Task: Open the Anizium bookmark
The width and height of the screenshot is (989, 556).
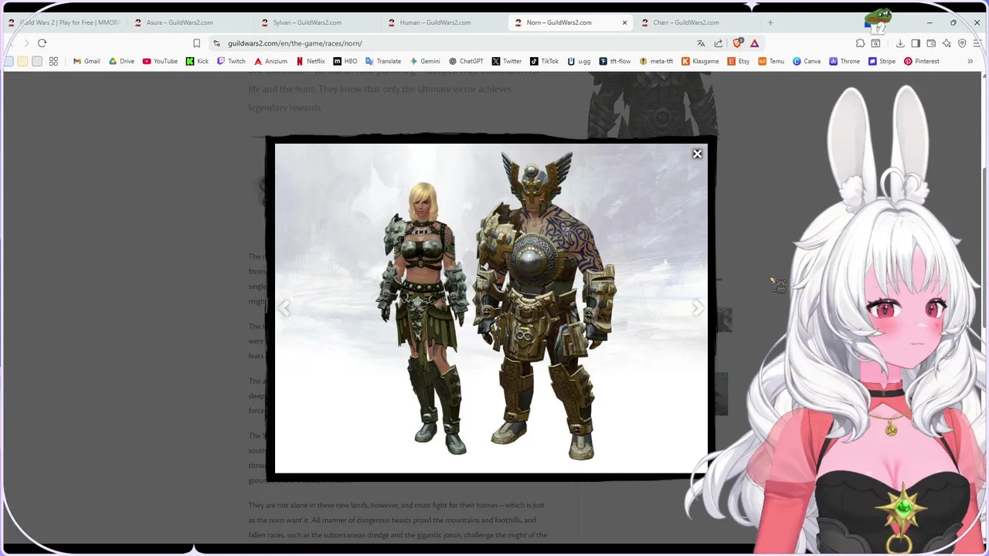Action: tap(270, 61)
